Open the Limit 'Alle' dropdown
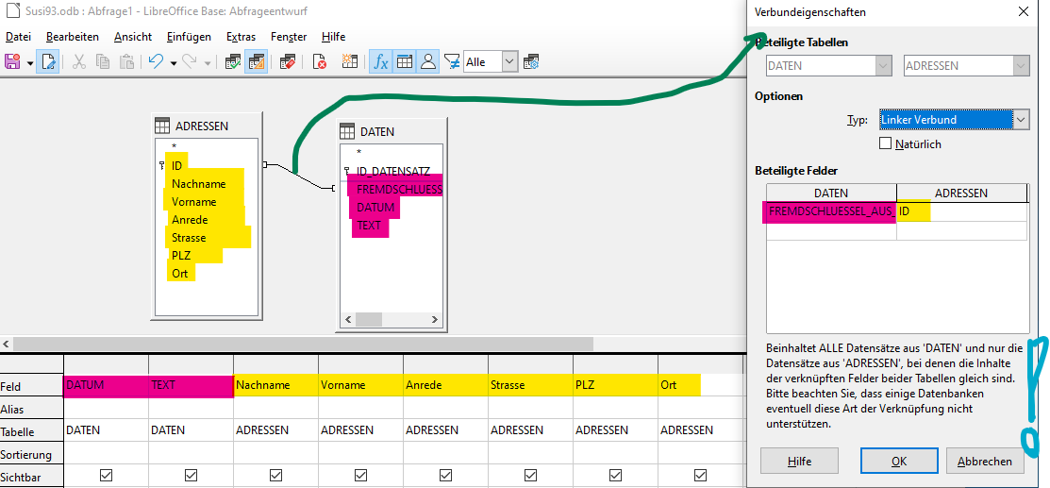The height and width of the screenshot is (488, 1050). click(510, 62)
